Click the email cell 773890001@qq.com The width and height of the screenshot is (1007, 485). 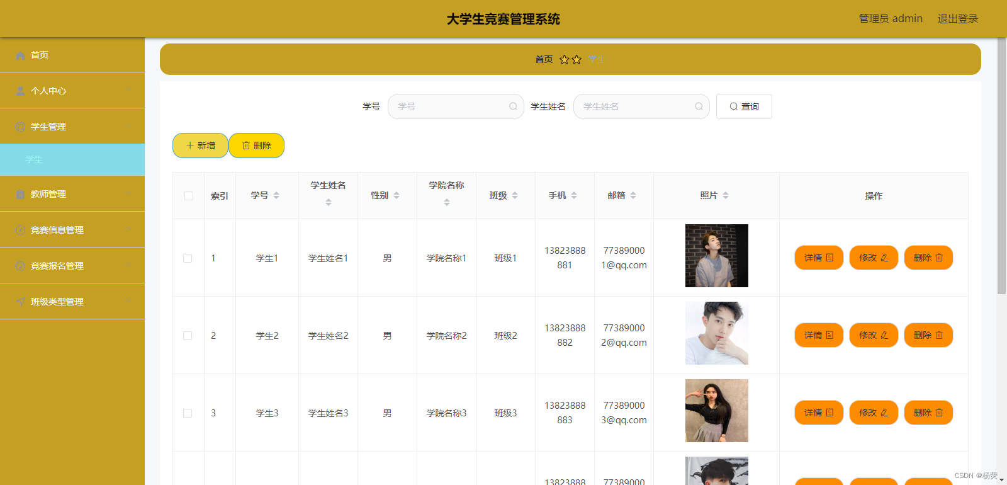click(x=624, y=258)
